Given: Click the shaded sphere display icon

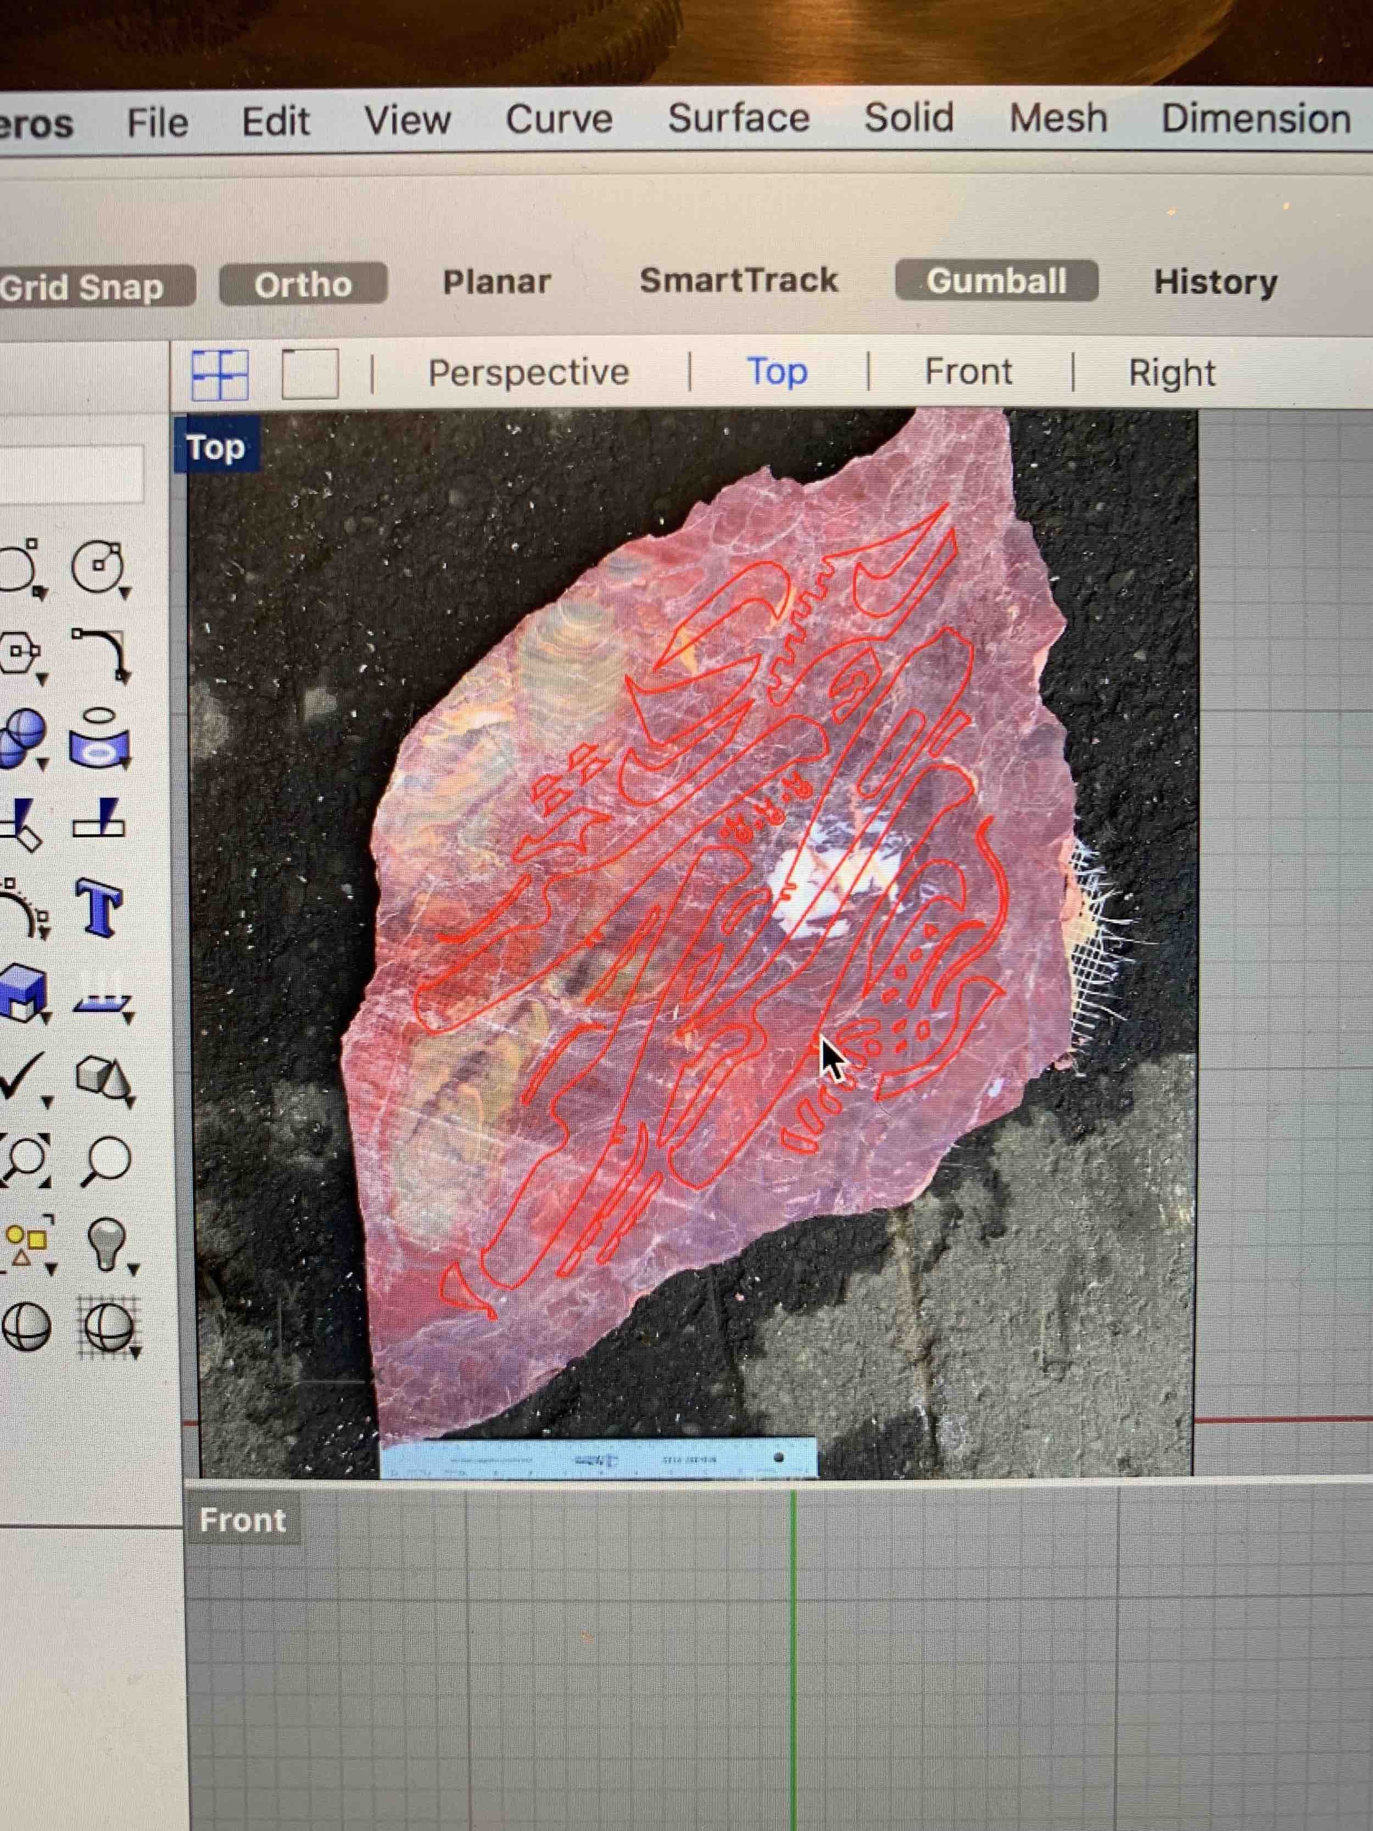Looking at the screenshot, I should (26, 1328).
